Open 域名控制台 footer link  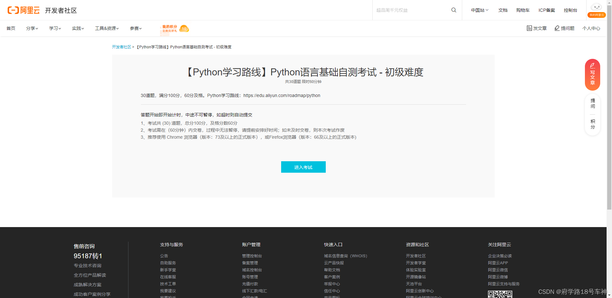[x=252, y=270]
